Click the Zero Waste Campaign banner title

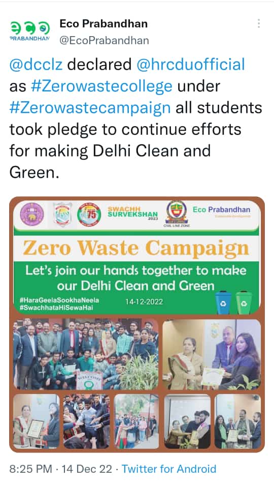pyautogui.click(x=136, y=249)
